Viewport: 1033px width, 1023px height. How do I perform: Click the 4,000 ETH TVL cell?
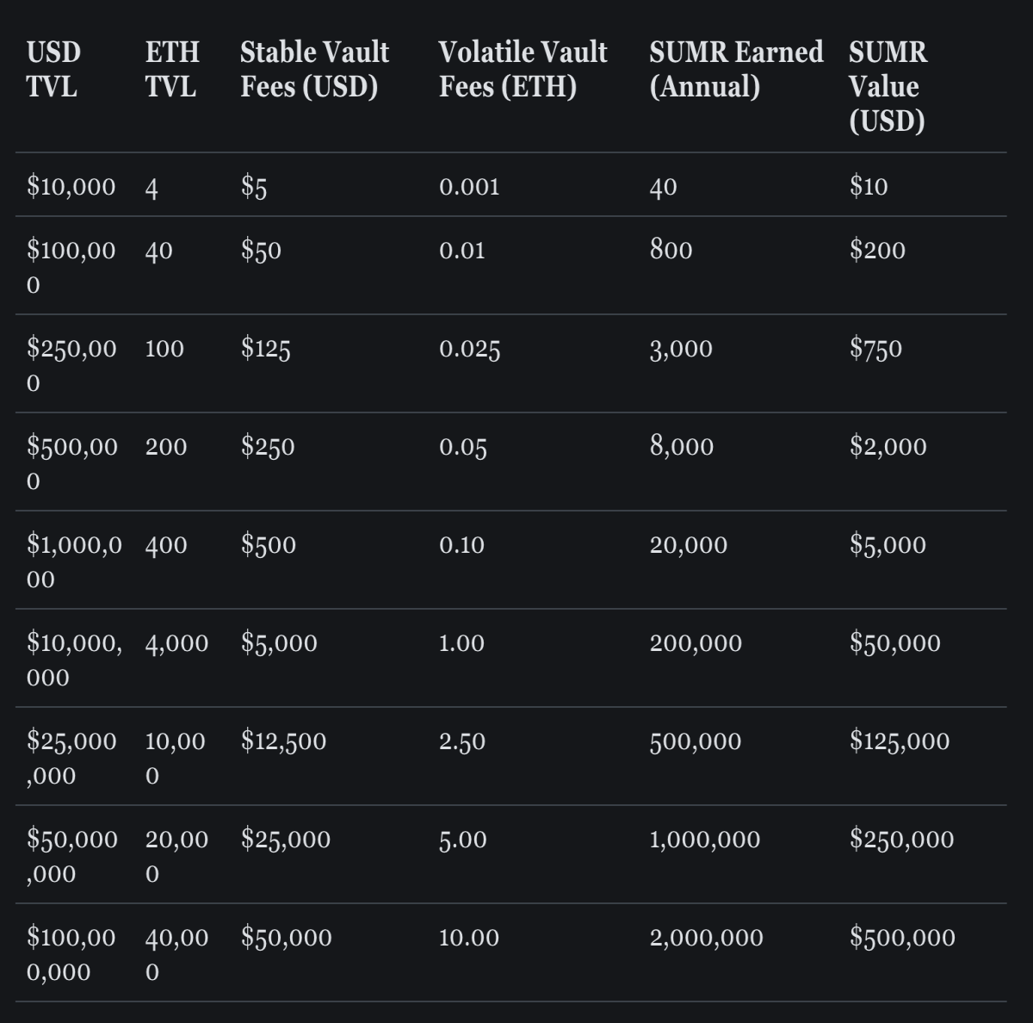(176, 643)
